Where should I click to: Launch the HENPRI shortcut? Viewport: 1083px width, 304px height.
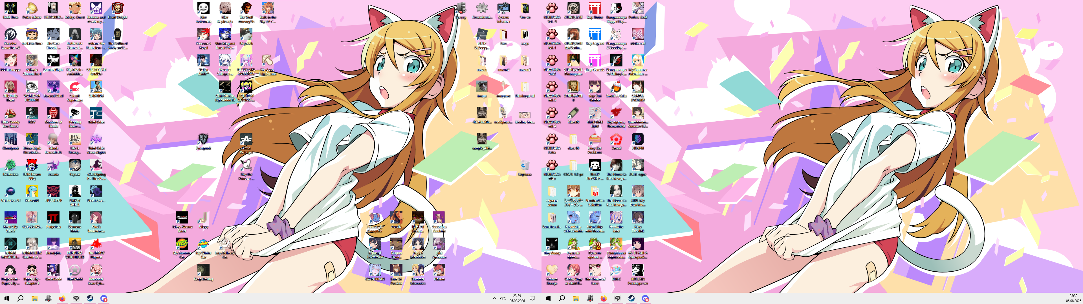click(638, 142)
